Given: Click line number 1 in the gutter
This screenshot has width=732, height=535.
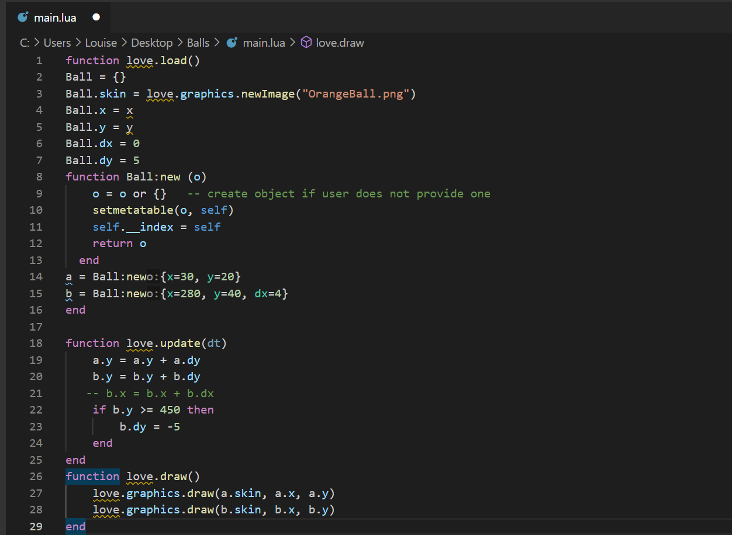Looking at the screenshot, I should click(39, 60).
